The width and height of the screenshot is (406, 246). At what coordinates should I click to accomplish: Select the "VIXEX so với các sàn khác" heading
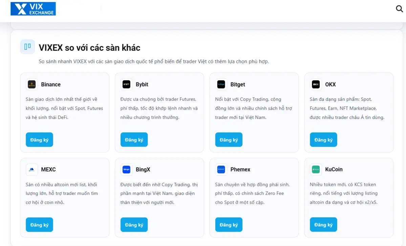point(89,48)
